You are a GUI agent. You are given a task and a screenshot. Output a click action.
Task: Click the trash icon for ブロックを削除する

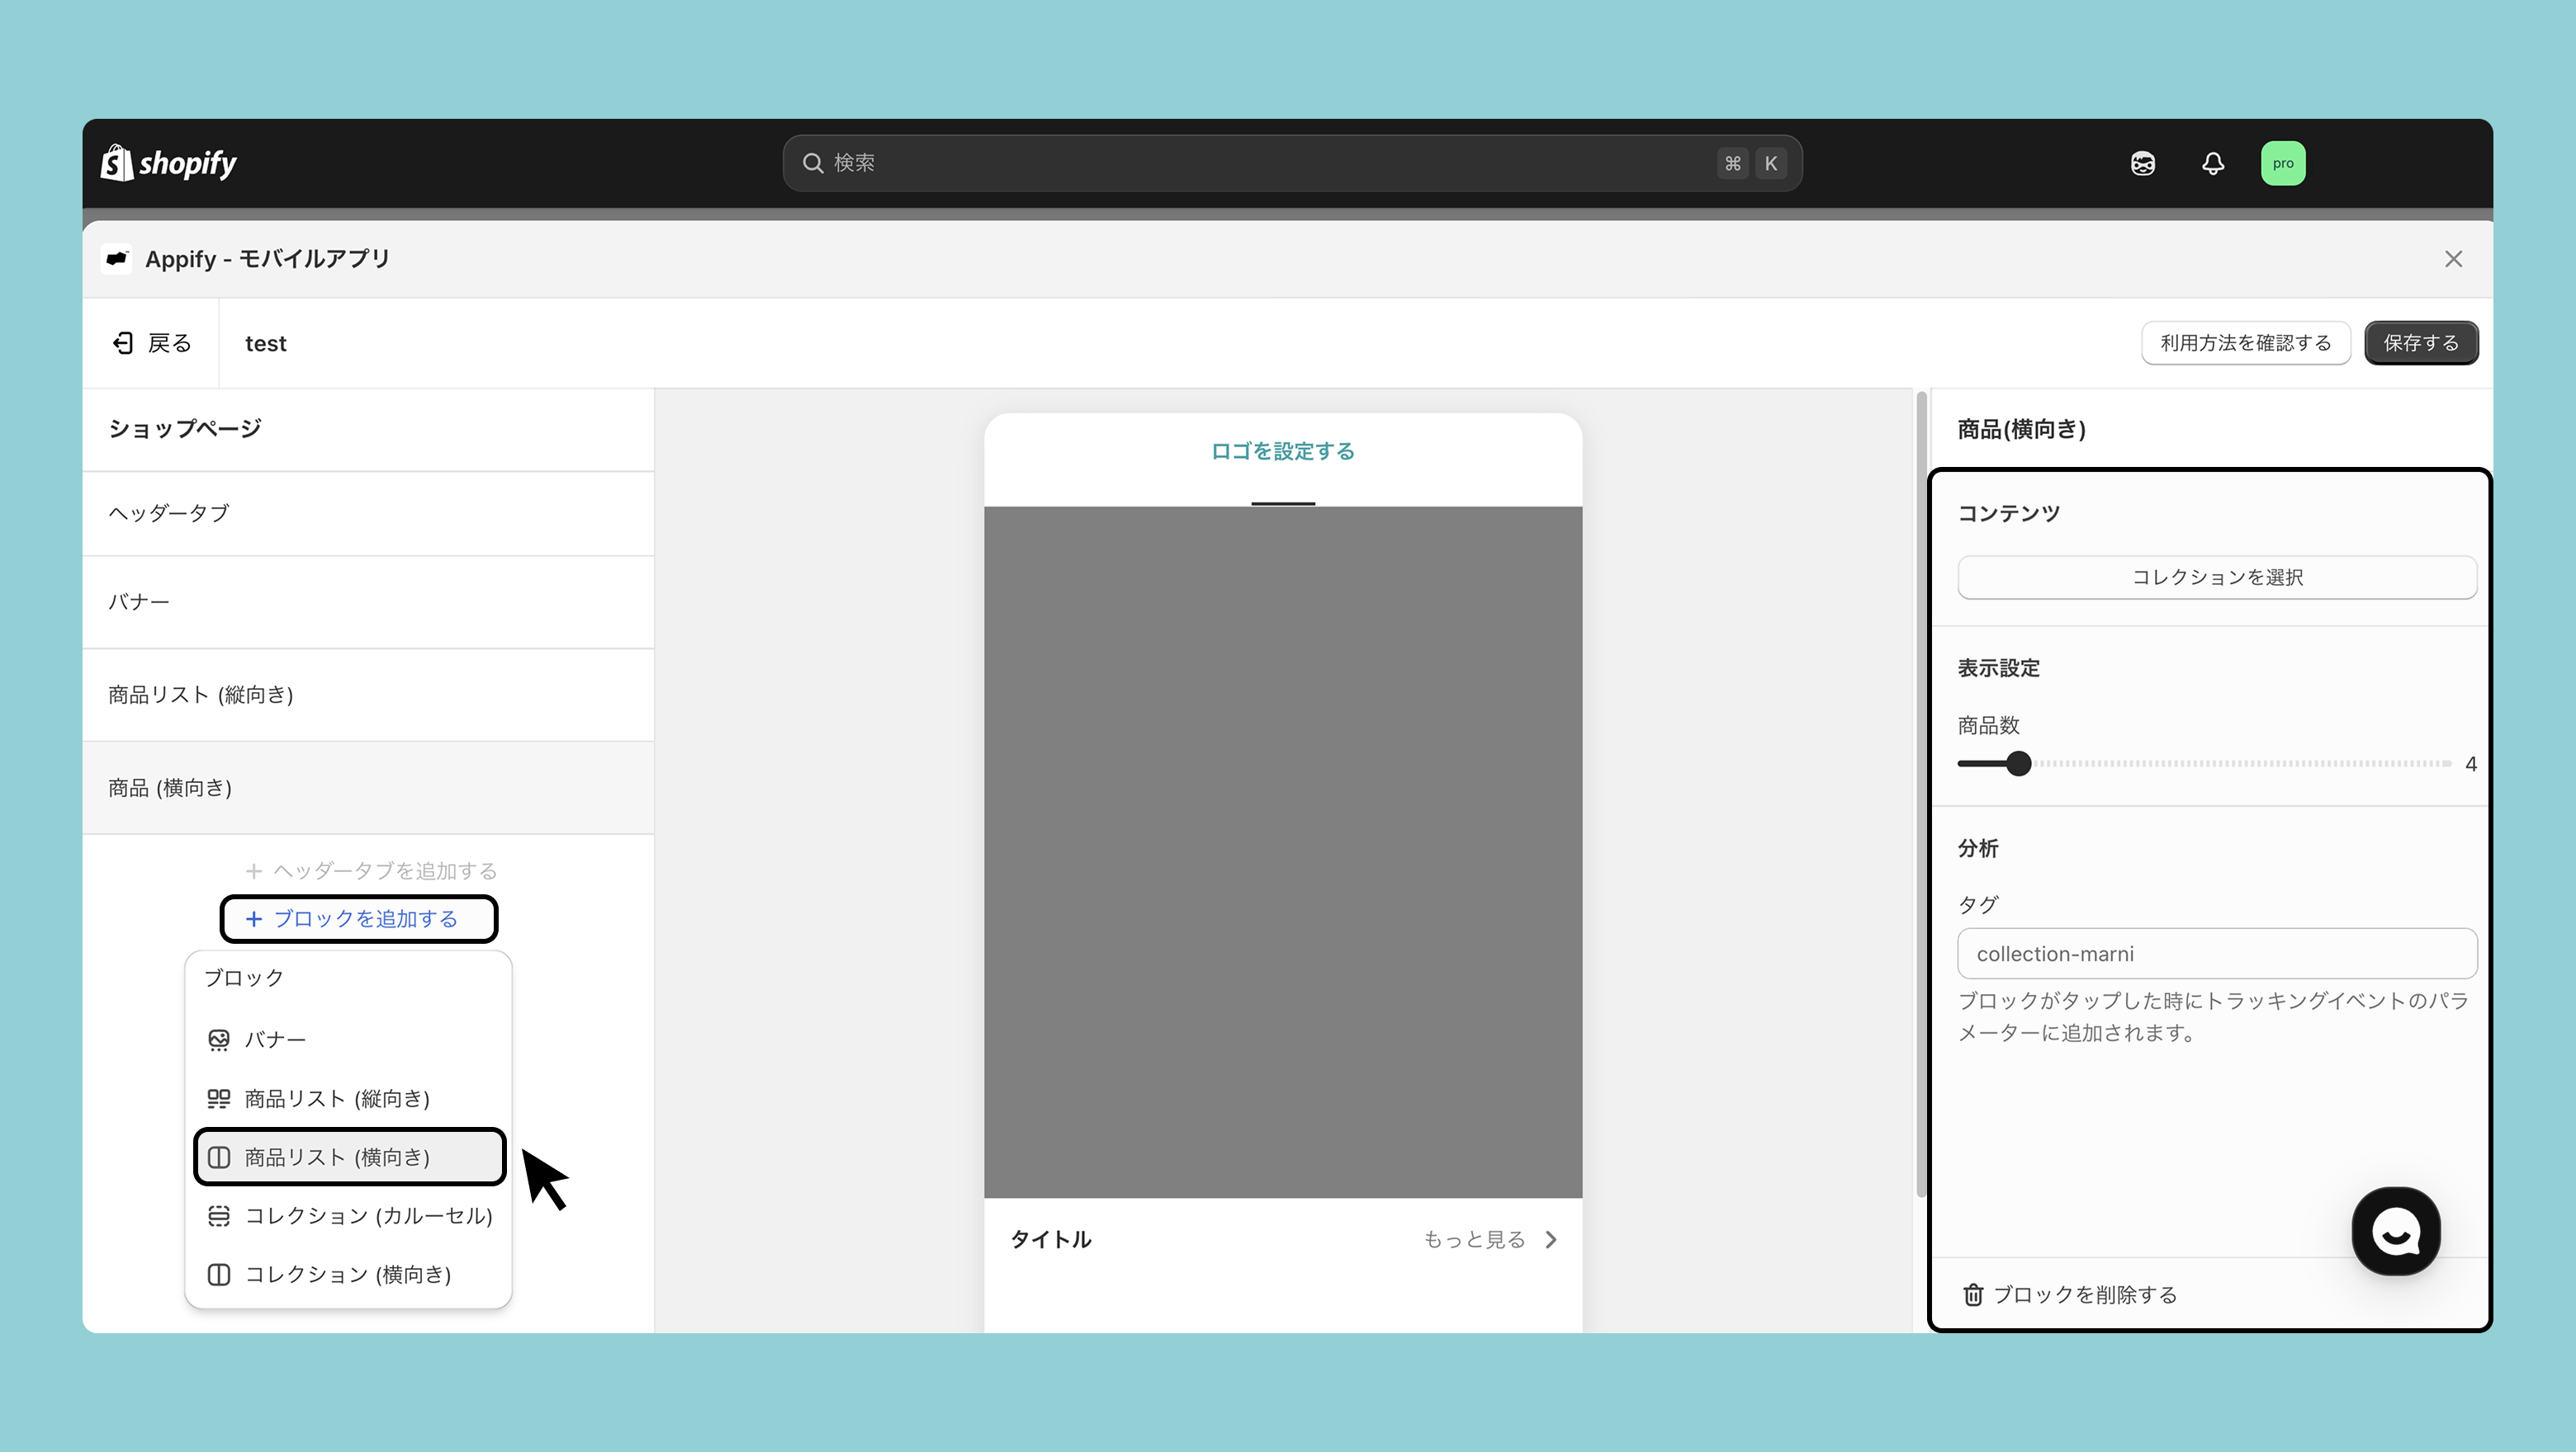[1973, 1294]
